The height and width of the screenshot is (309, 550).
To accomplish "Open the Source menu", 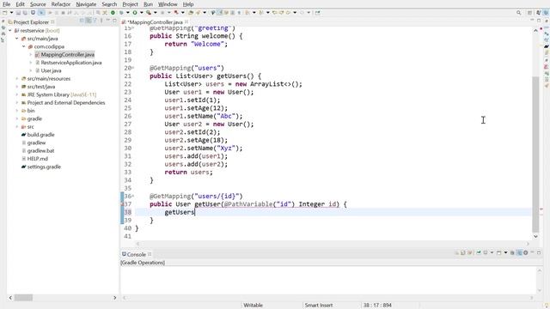I will pyautogui.click(x=38, y=4).
